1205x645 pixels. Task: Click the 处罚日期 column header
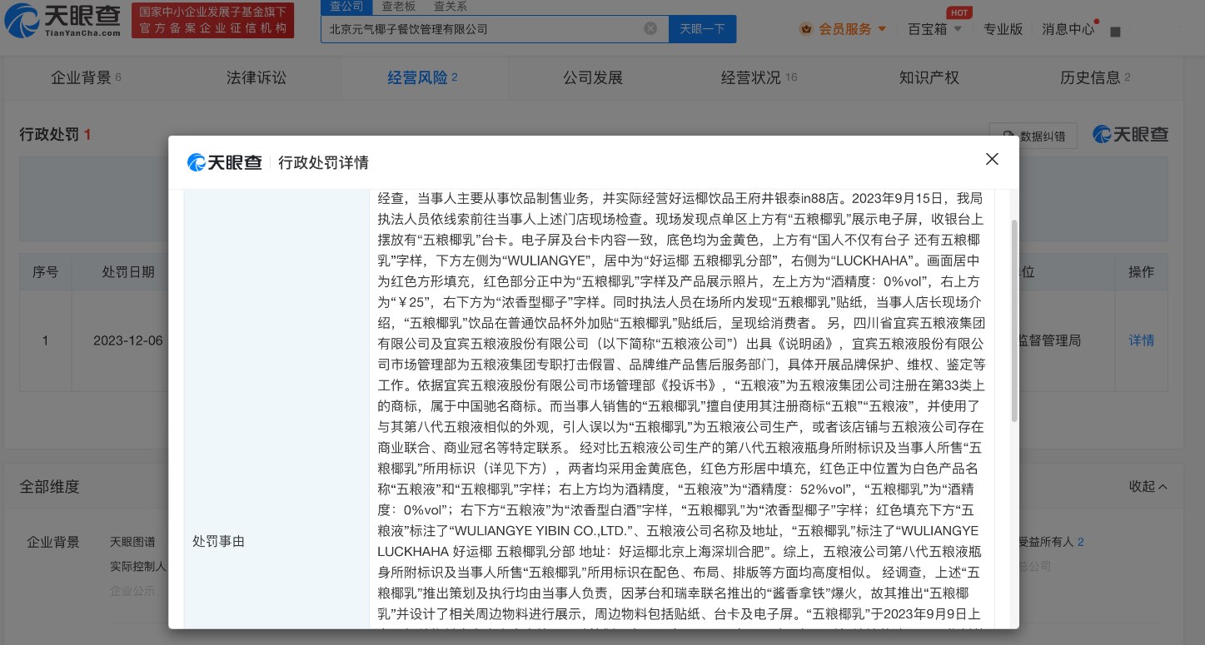click(128, 272)
